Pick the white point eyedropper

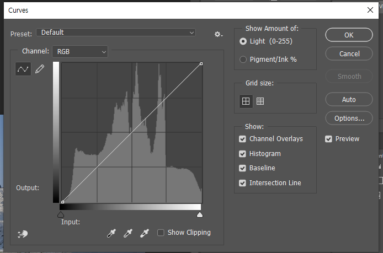tap(145, 233)
